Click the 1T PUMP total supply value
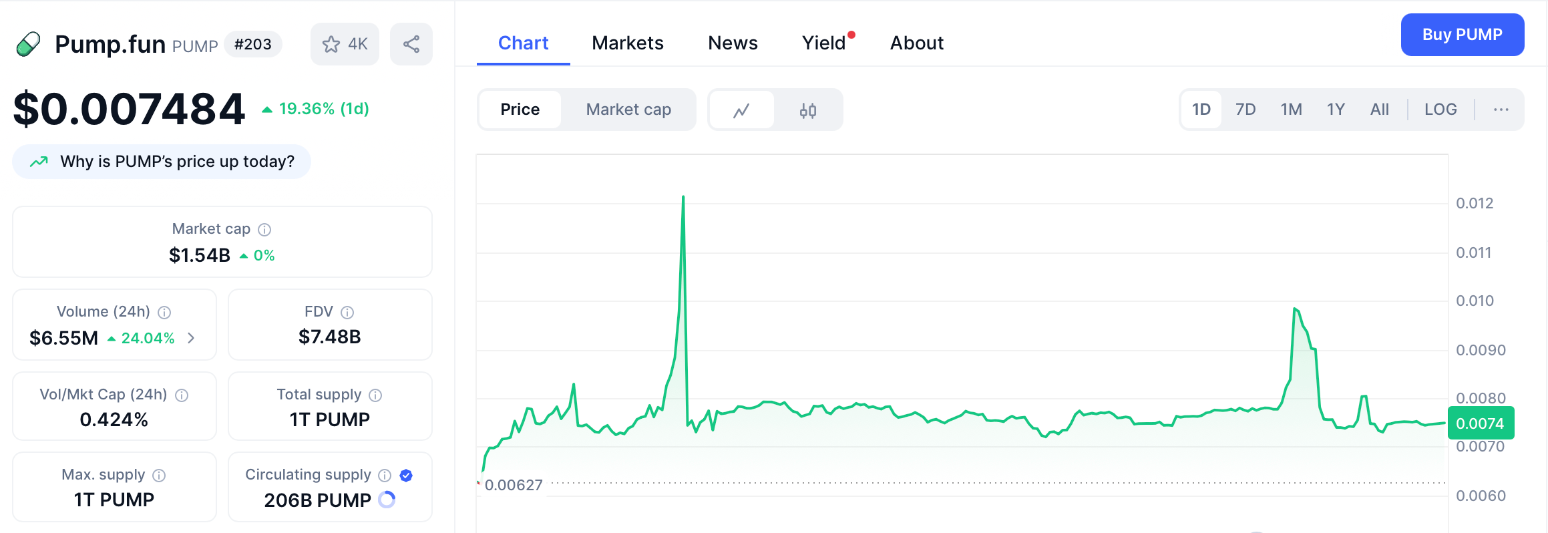The width and height of the screenshot is (1548, 533). (330, 419)
